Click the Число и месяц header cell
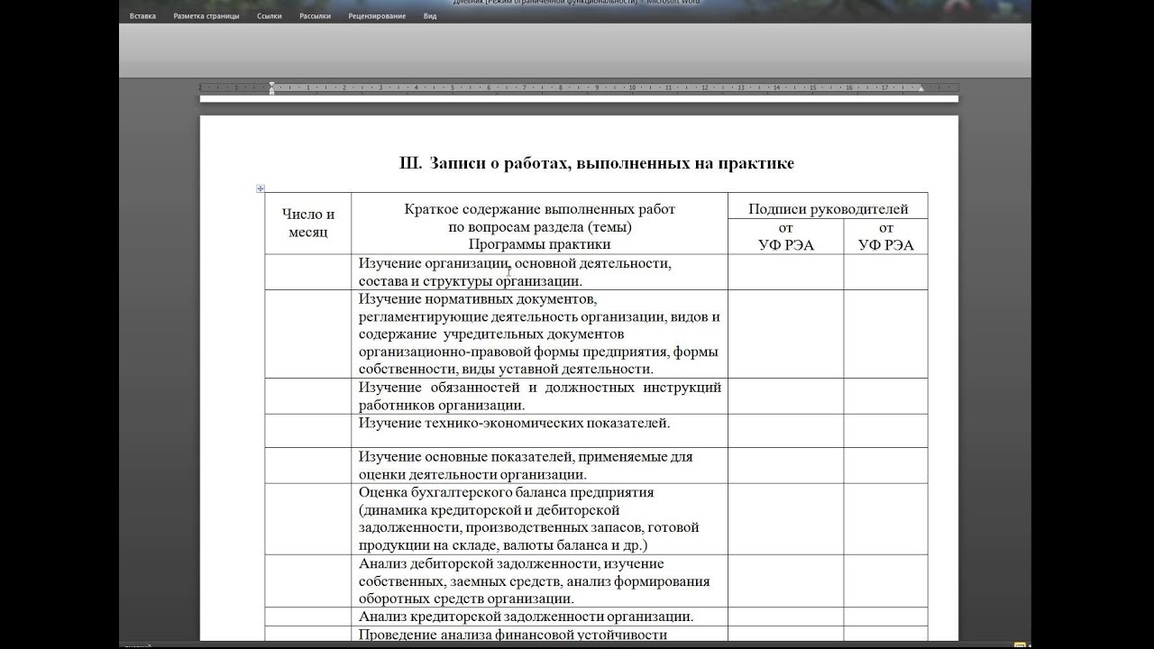Screen dimensions: 1154x649 [x=308, y=224]
